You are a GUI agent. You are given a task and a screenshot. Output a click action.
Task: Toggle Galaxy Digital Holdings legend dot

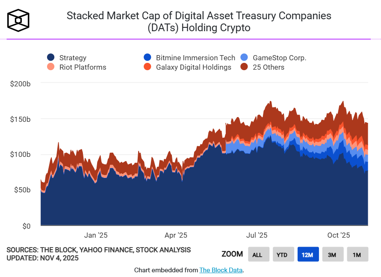(147, 67)
